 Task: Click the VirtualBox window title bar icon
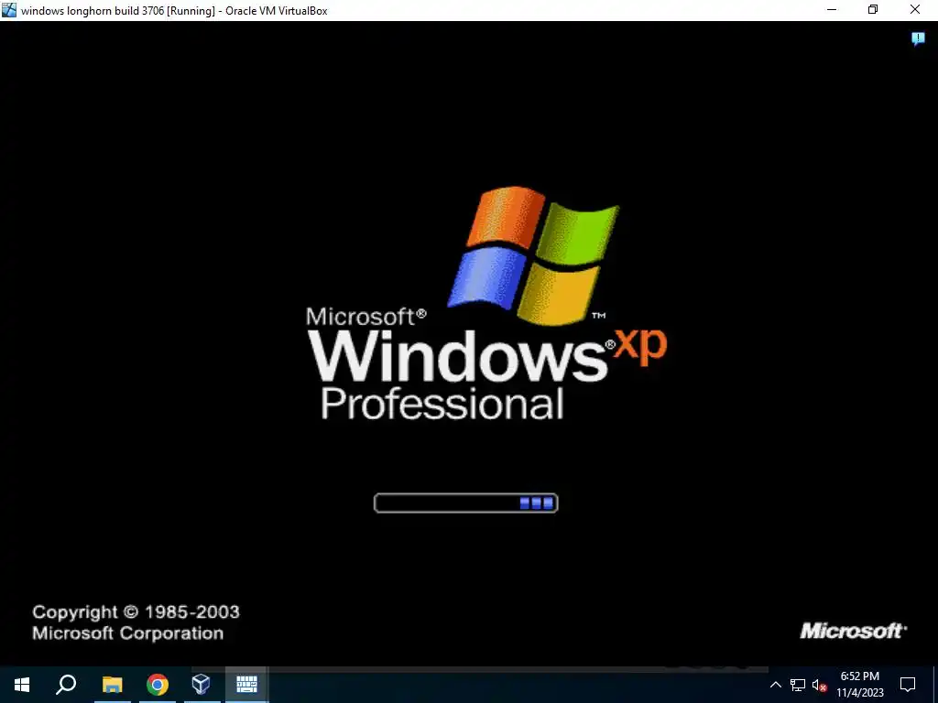pos(9,10)
